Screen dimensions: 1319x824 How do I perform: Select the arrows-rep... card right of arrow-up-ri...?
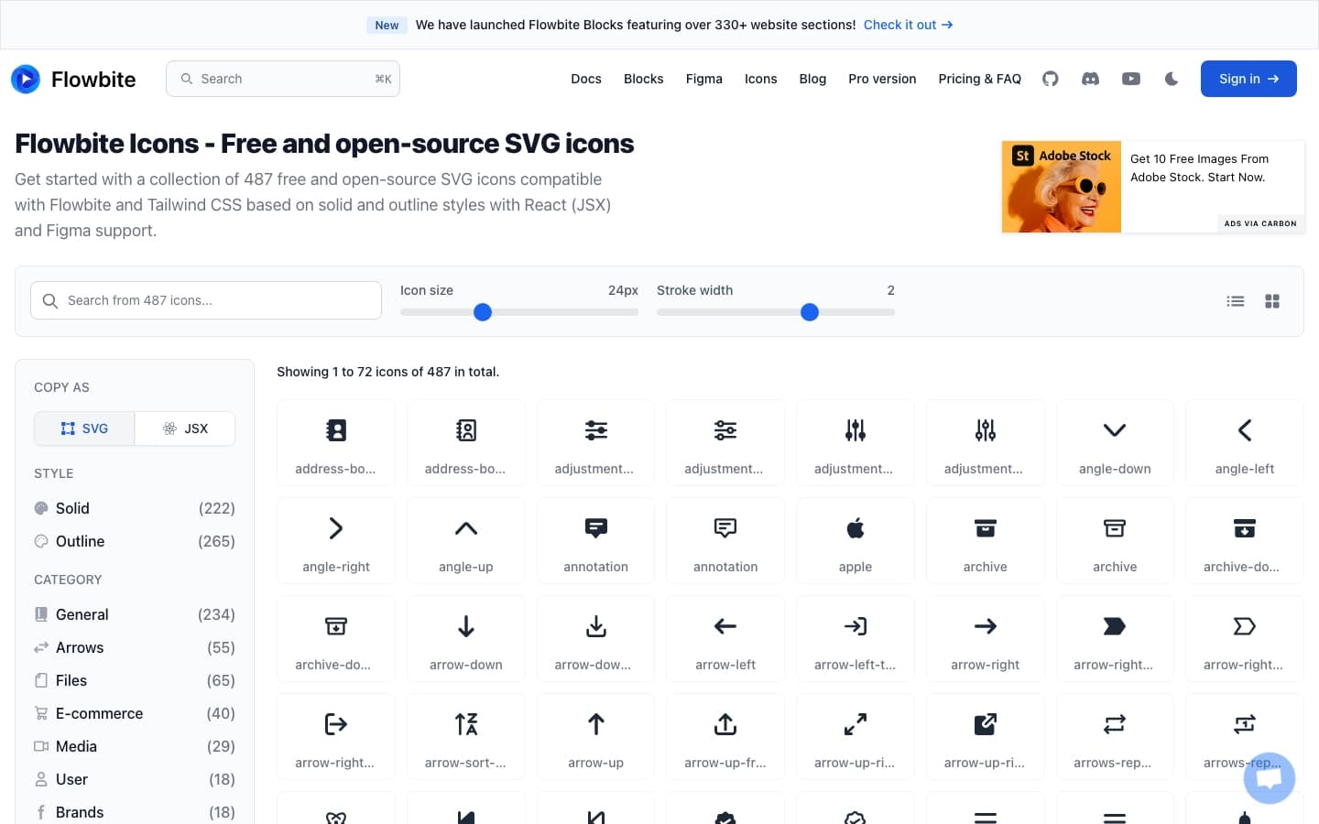pos(1115,736)
